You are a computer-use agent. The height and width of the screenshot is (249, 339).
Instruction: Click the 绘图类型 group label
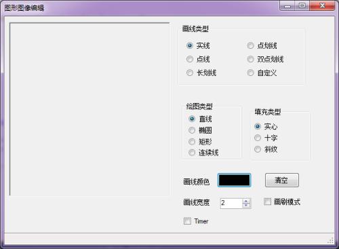(x=199, y=107)
